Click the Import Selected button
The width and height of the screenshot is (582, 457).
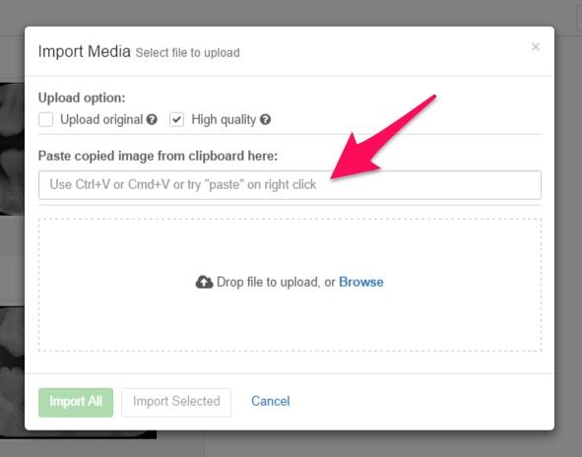point(176,403)
